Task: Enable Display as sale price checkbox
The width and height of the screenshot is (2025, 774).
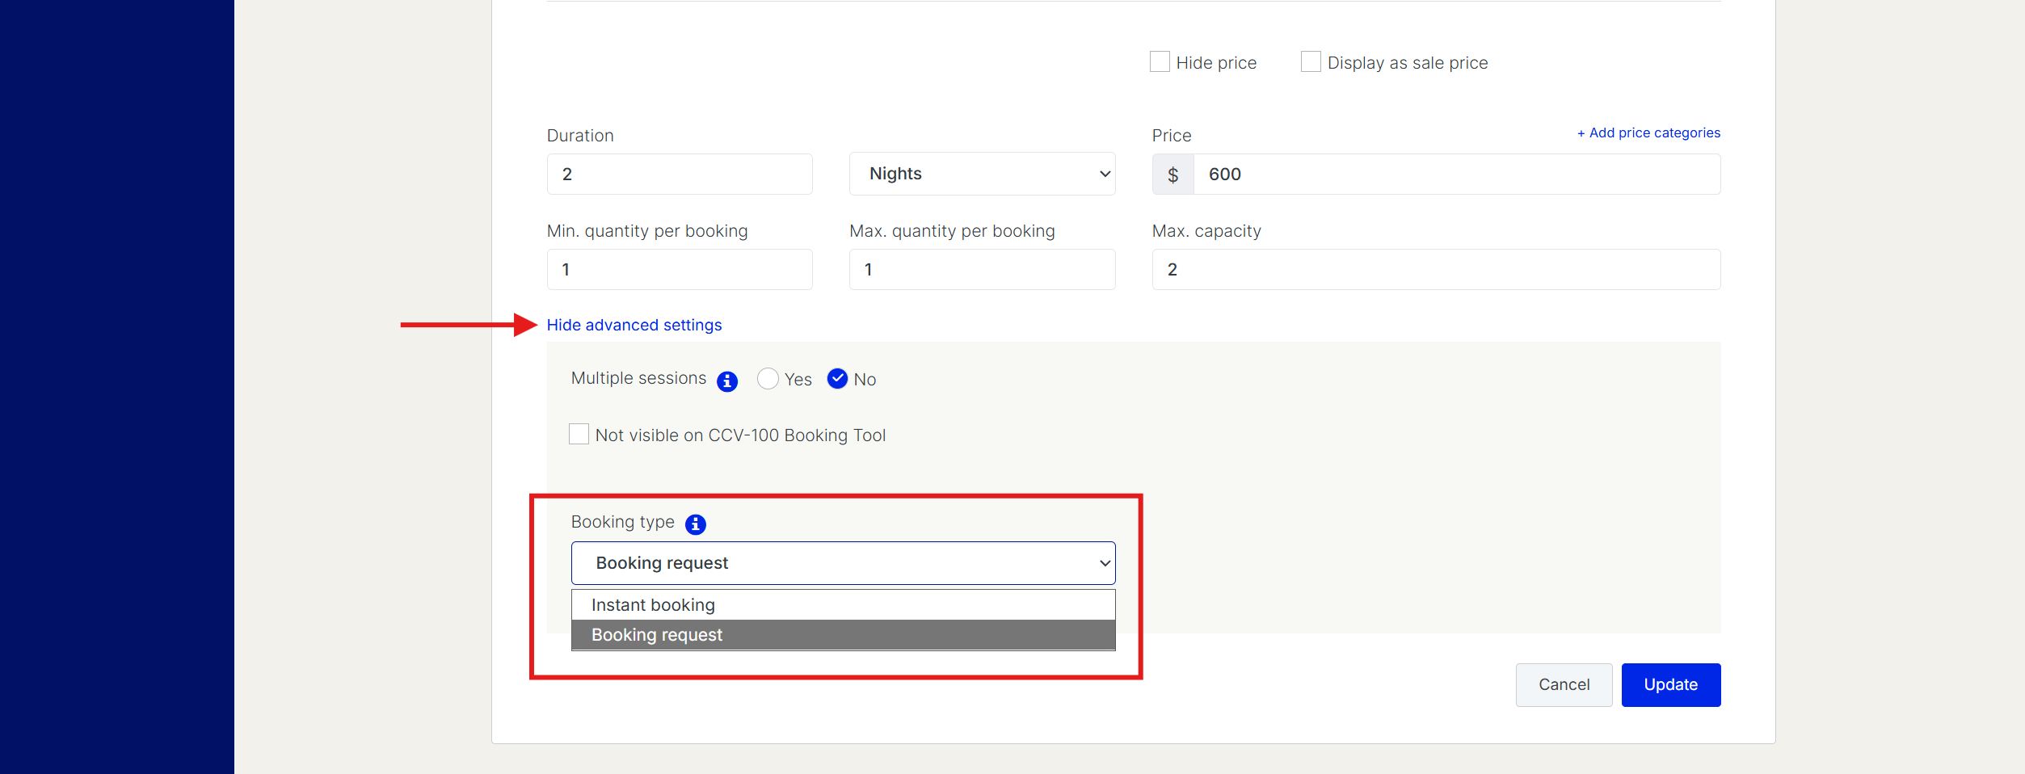Action: [1311, 62]
